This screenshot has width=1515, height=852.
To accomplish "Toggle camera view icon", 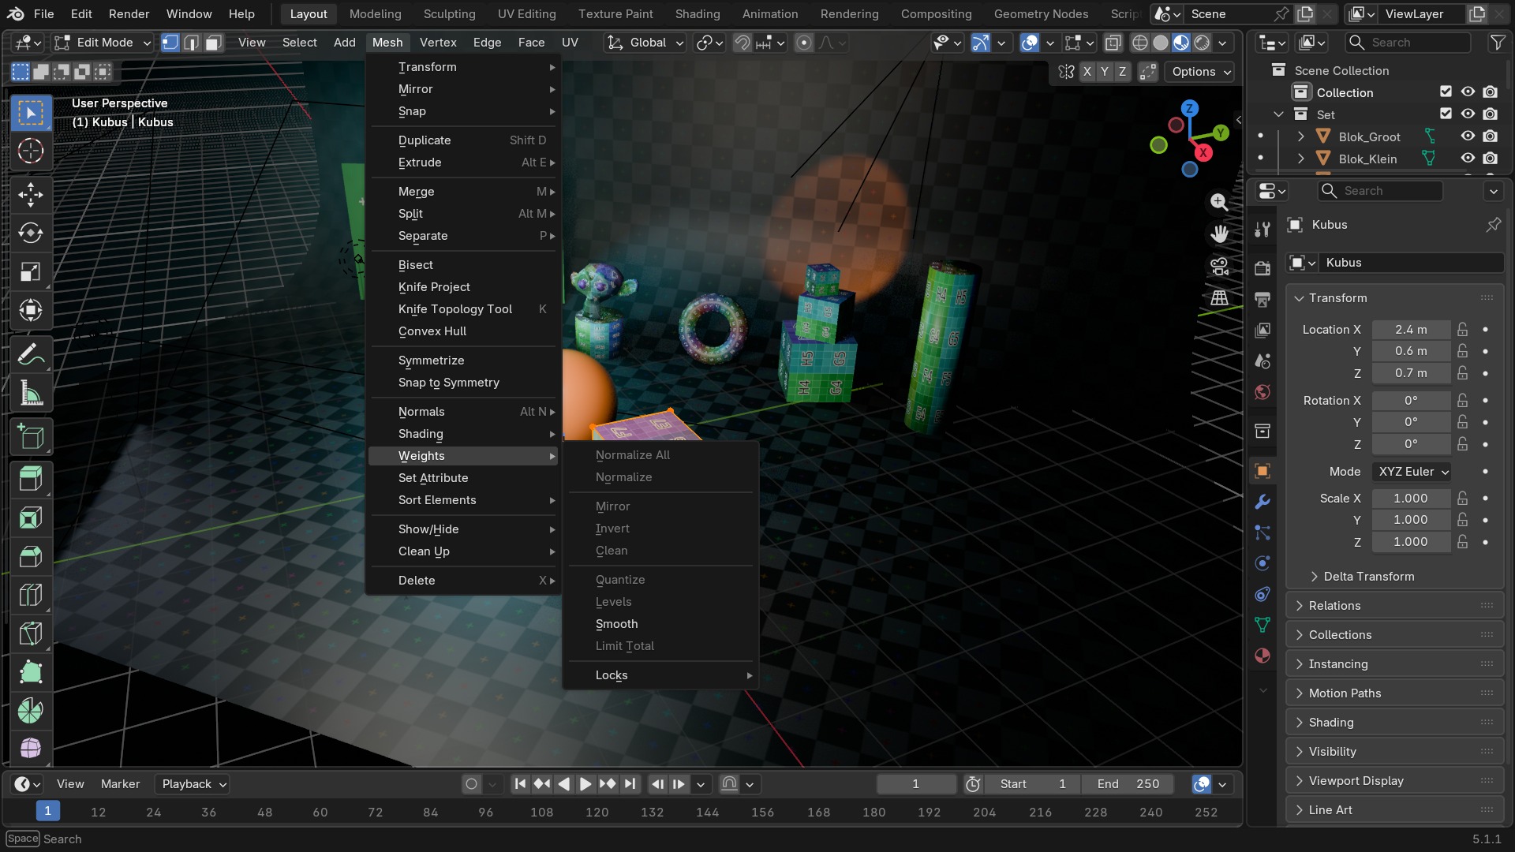I will pyautogui.click(x=1219, y=267).
